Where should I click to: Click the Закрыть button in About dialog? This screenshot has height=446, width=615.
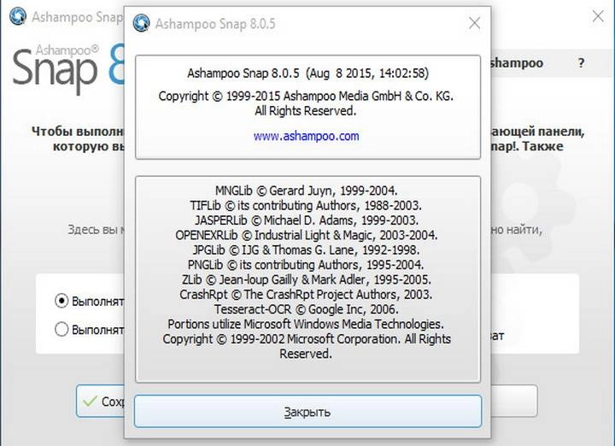click(307, 411)
